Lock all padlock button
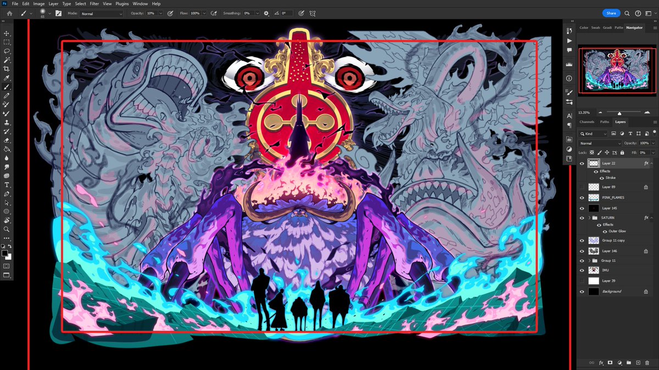 tap(621, 152)
